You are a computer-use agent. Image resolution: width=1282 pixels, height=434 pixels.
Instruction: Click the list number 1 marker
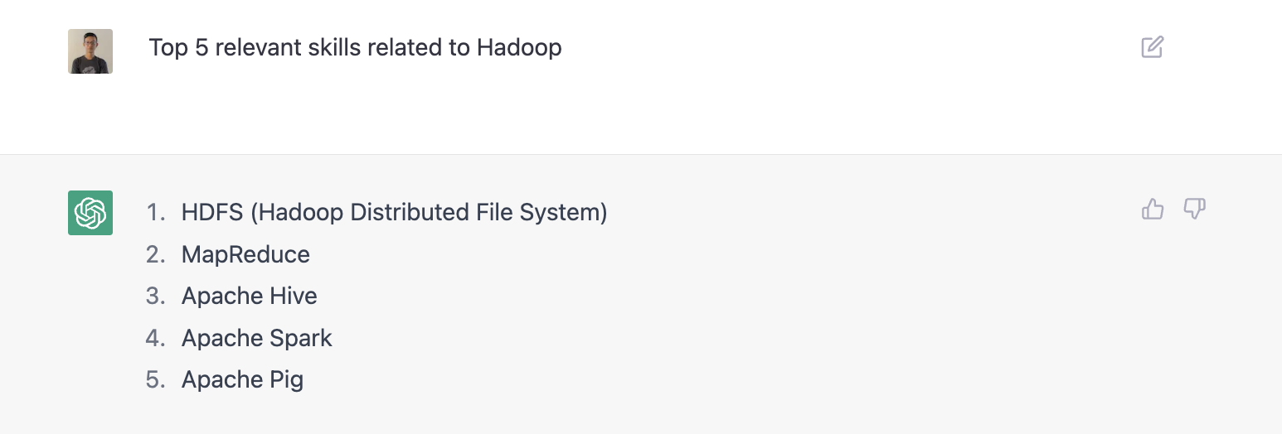155,213
